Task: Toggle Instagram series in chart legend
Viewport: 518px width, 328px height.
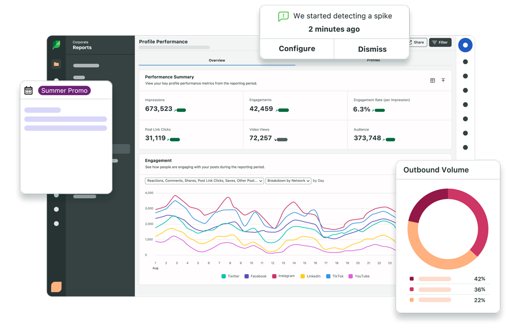Action: coord(283,276)
